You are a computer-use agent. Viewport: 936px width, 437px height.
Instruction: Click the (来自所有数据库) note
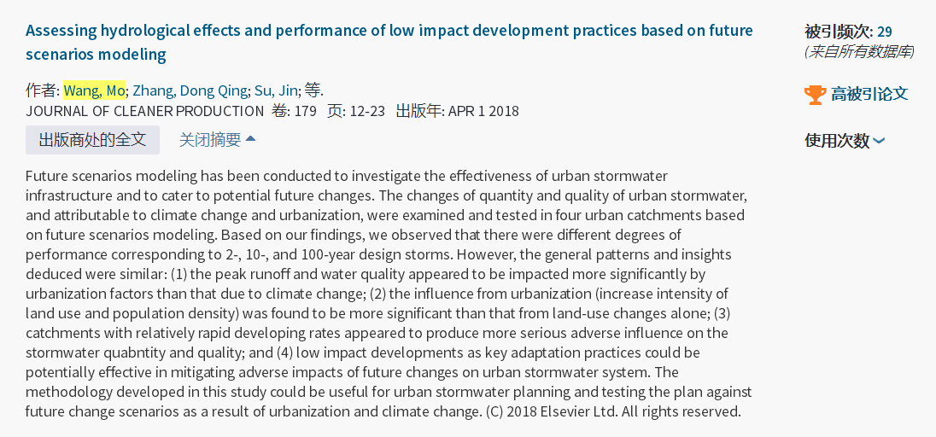click(x=859, y=52)
